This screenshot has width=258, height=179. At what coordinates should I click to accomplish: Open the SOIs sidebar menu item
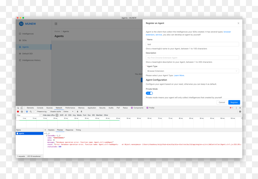[x=24, y=40]
